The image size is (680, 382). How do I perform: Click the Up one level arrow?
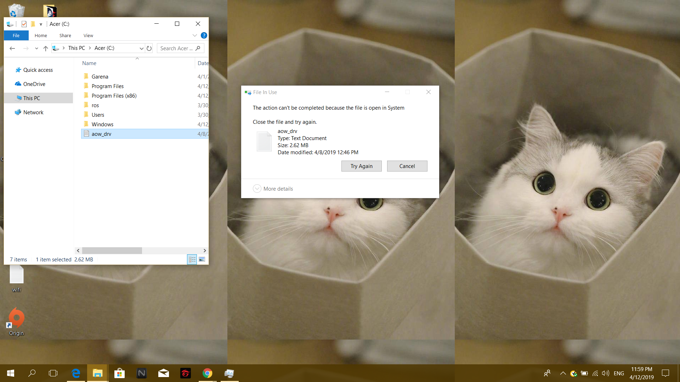[x=45, y=48]
